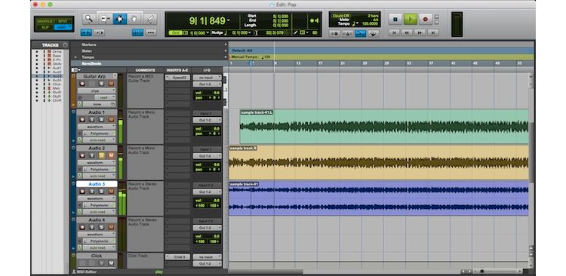
Task: Record-enable the Guitar Arp track
Action: tap(82, 84)
